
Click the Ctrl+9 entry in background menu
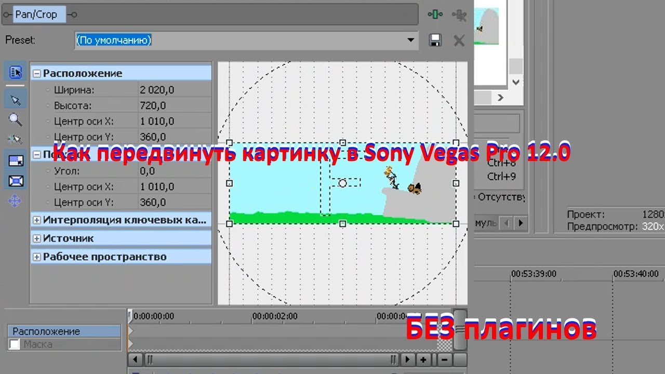click(501, 177)
